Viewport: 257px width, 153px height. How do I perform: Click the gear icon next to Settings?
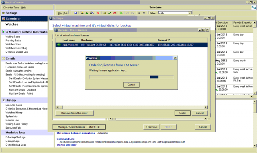tap(3, 13)
